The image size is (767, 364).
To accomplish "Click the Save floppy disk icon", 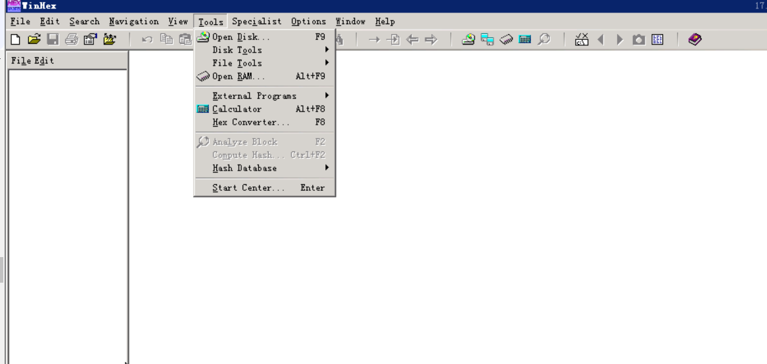I will tap(53, 39).
